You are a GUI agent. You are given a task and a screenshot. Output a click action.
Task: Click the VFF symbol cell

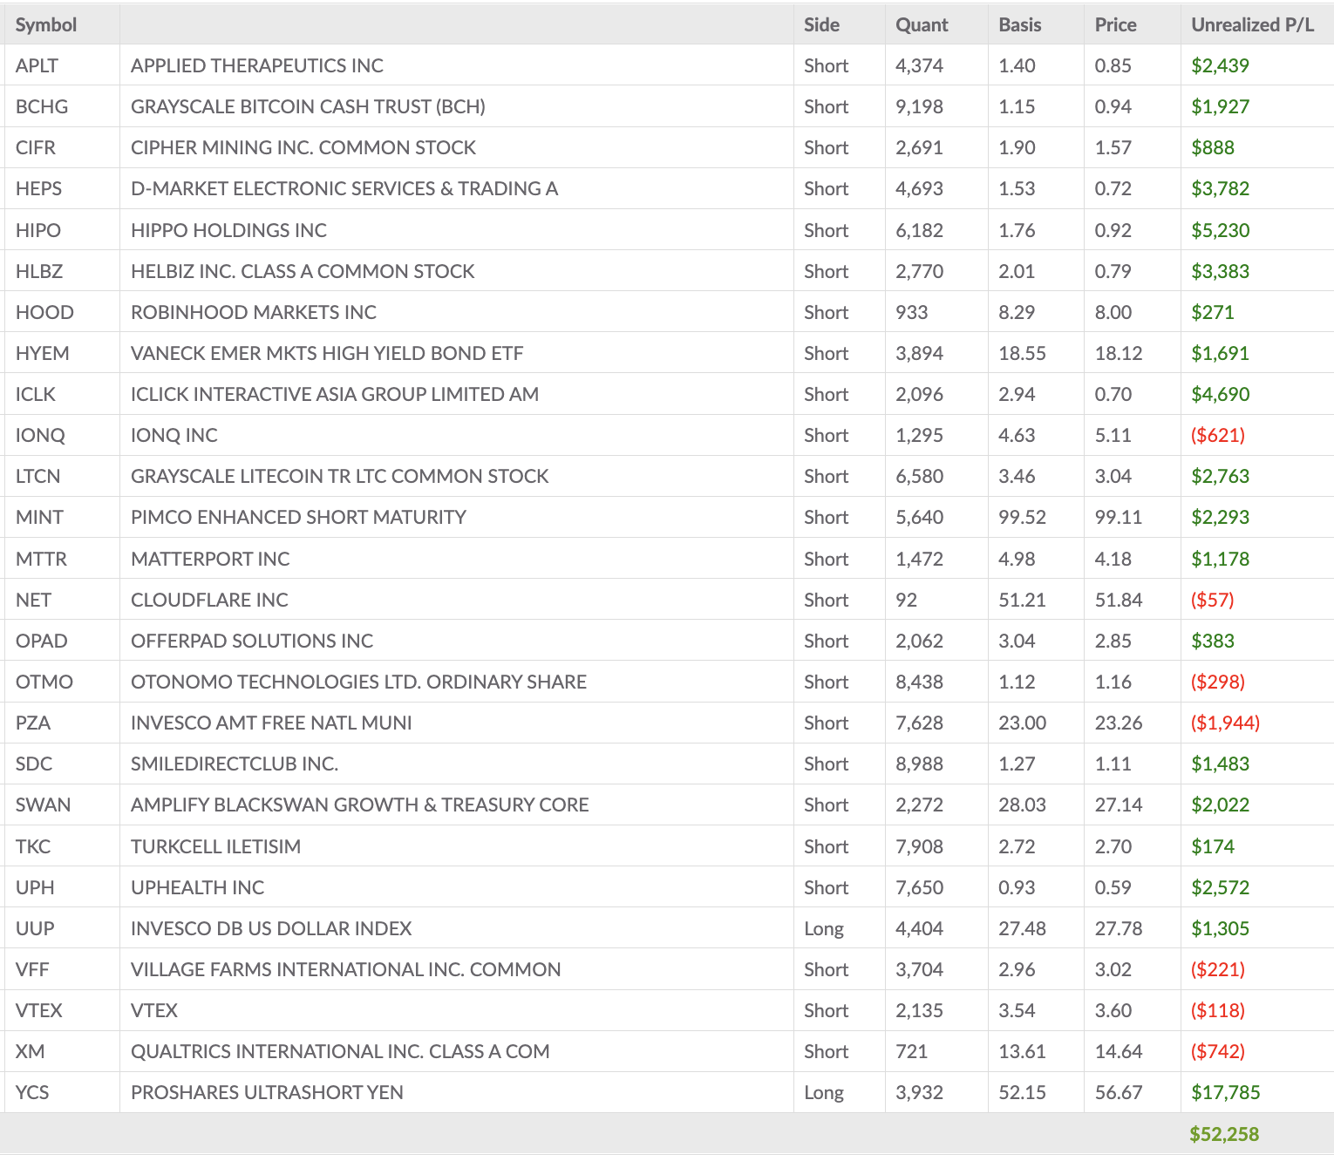coord(32,969)
